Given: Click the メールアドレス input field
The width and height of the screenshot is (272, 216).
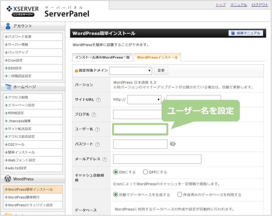Looking at the screenshot, I should point(157,159).
